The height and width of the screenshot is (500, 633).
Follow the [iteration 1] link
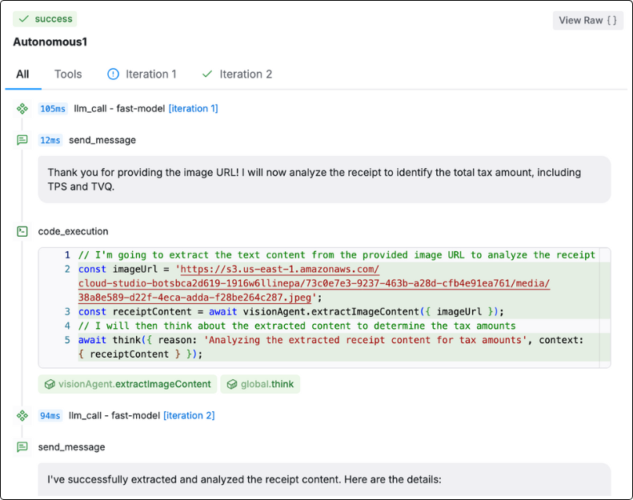pyautogui.click(x=194, y=109)
